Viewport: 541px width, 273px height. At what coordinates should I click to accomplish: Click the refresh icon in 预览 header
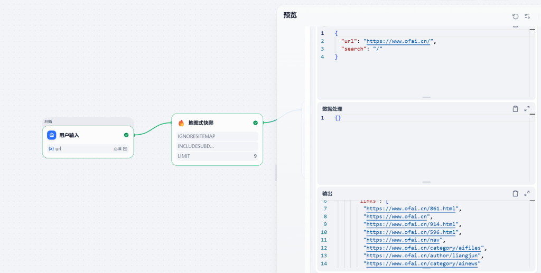(x=515, y=16)
